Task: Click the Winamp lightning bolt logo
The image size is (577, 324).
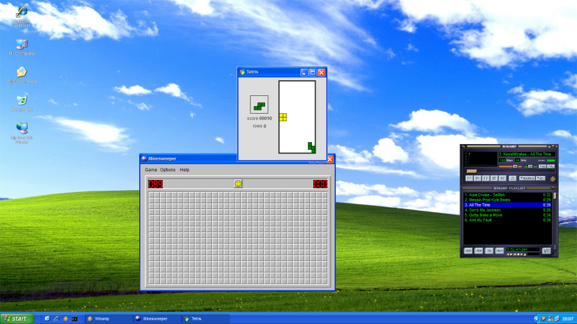Action: click(x=552, y=179)
